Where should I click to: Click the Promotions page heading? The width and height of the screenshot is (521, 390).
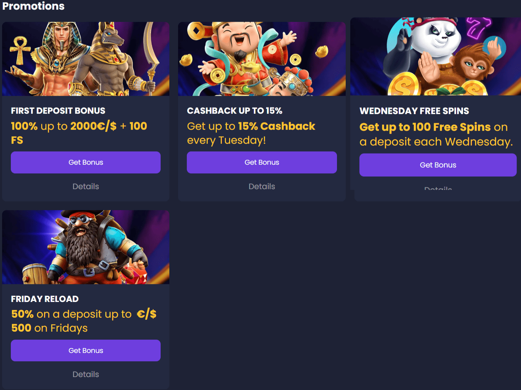[33, 6]
